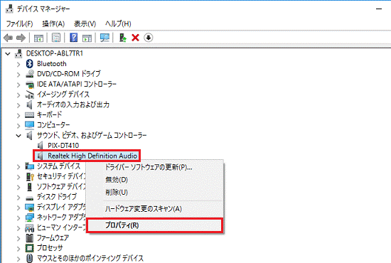Open the 操作(A) menu

click(53, 24)
